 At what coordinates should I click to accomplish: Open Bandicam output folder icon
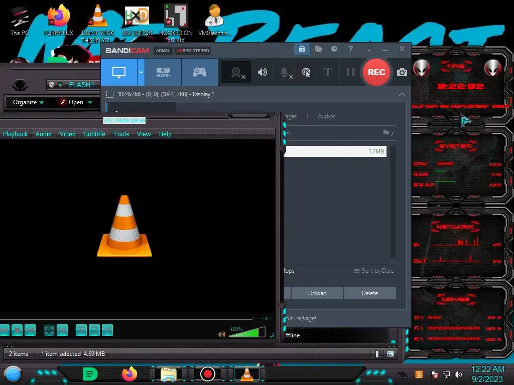point(318,49)
